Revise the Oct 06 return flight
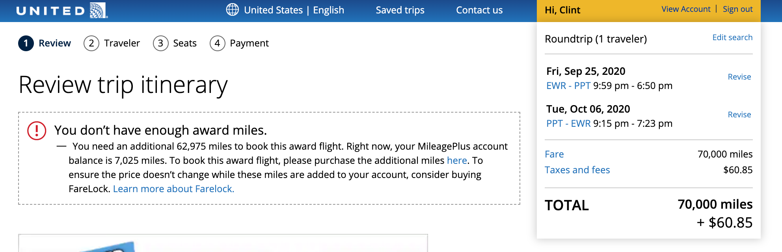 pos(739,115)
